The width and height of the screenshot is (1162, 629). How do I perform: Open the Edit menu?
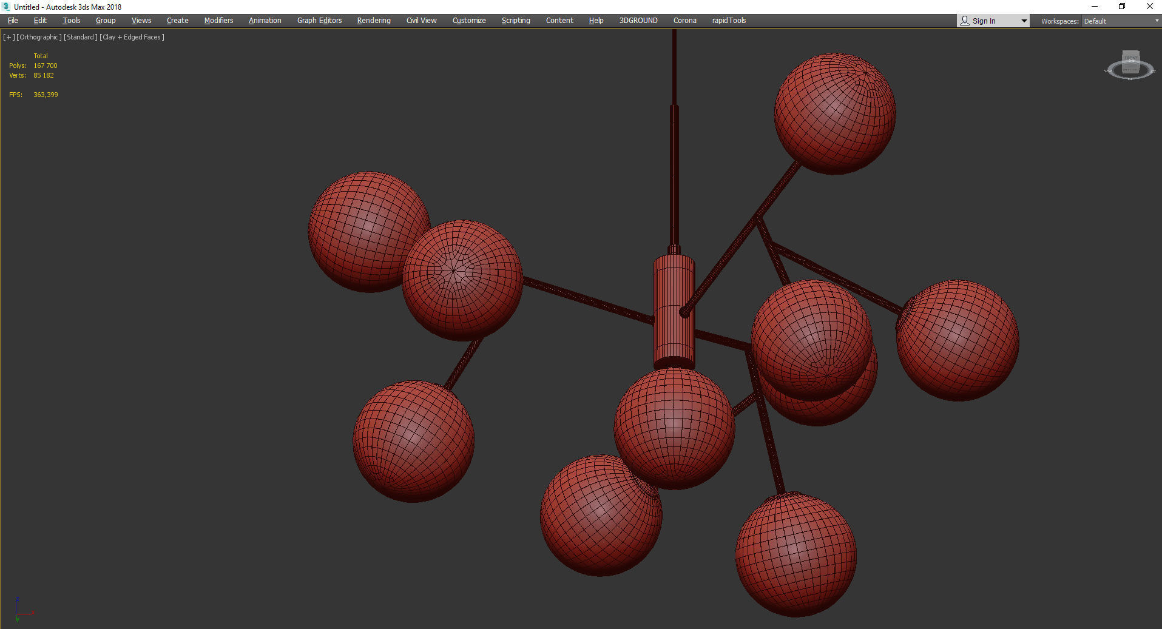click(x=40, y=21)
